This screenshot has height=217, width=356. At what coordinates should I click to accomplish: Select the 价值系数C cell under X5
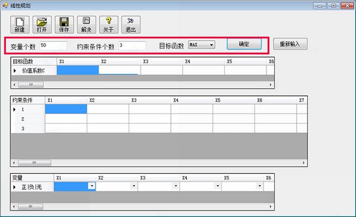tap(246, 70)
